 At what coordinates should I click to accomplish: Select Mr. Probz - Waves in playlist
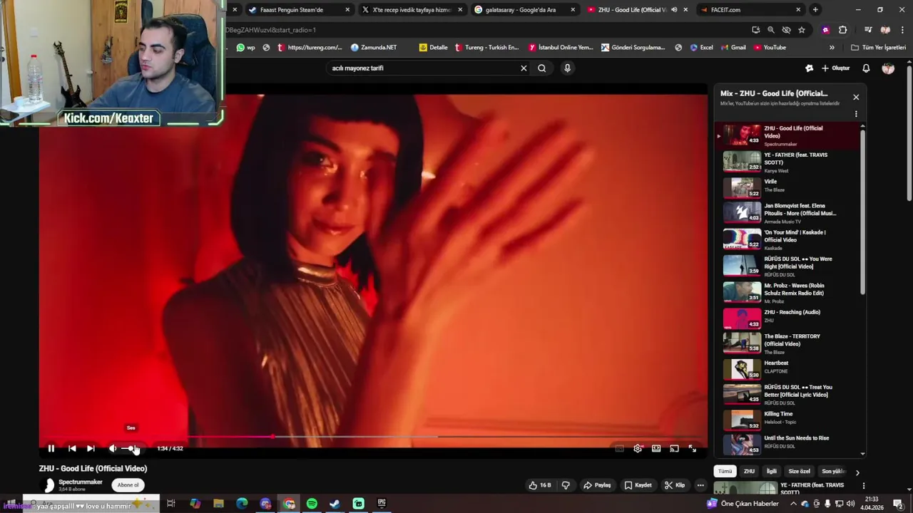789,293
